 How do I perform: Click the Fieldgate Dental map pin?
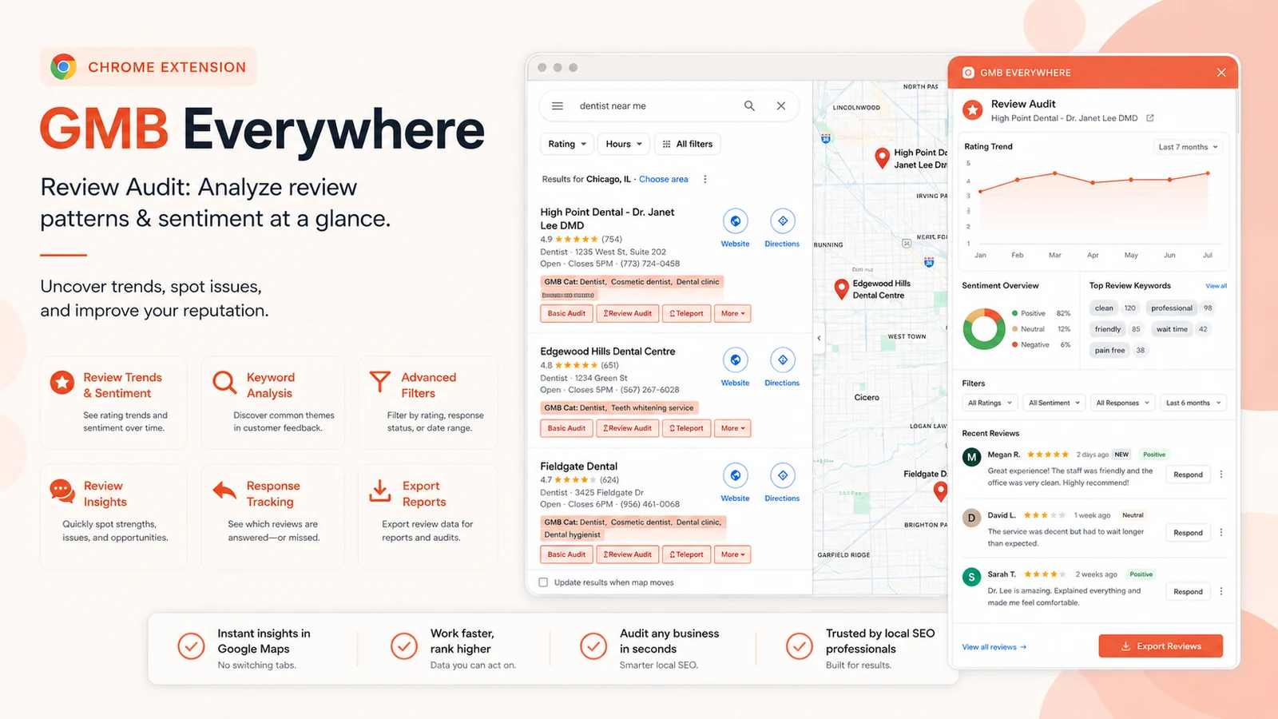coord(941,492)
